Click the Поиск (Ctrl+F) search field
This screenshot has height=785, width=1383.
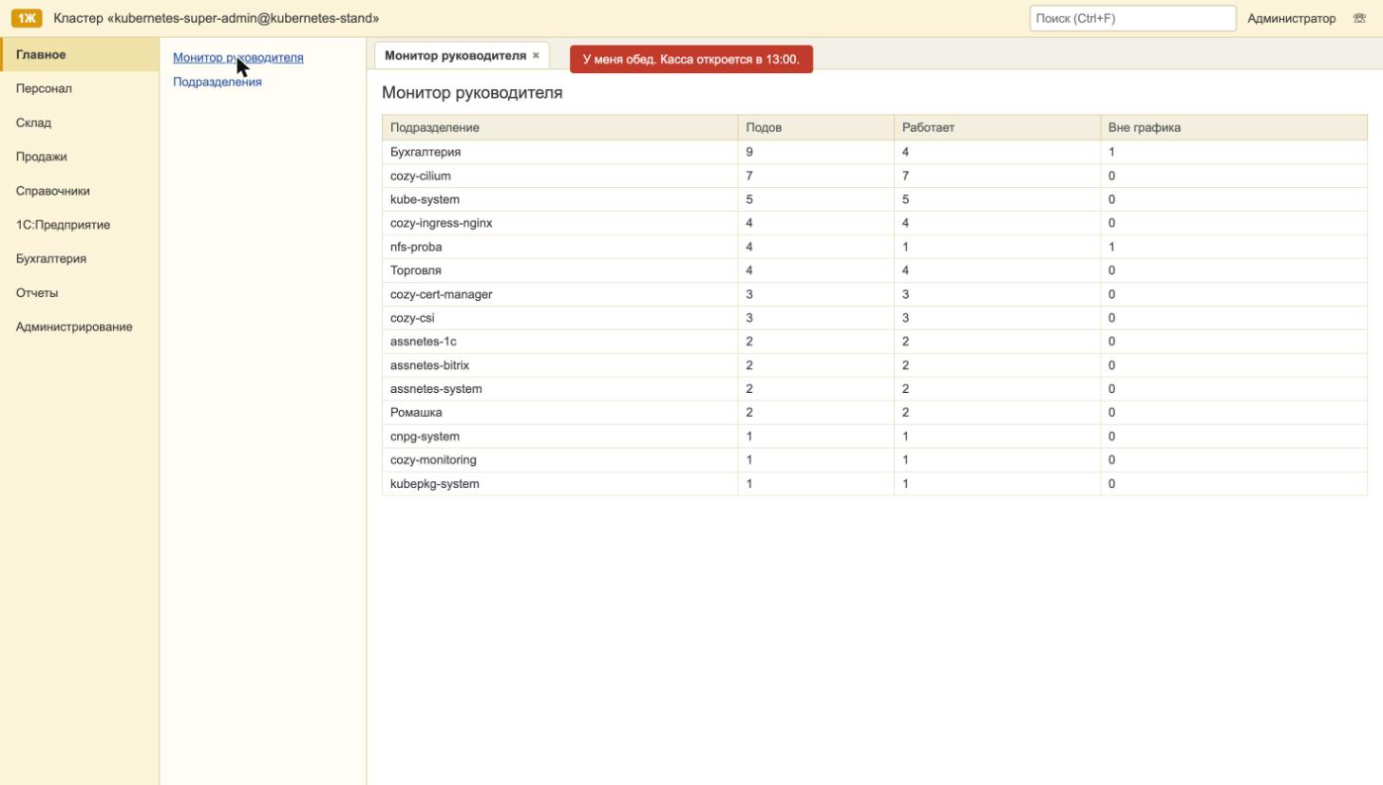(1132, 18)
